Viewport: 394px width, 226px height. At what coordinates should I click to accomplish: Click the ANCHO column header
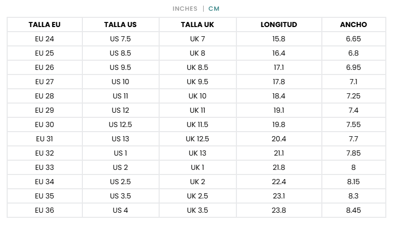[354, 24]
